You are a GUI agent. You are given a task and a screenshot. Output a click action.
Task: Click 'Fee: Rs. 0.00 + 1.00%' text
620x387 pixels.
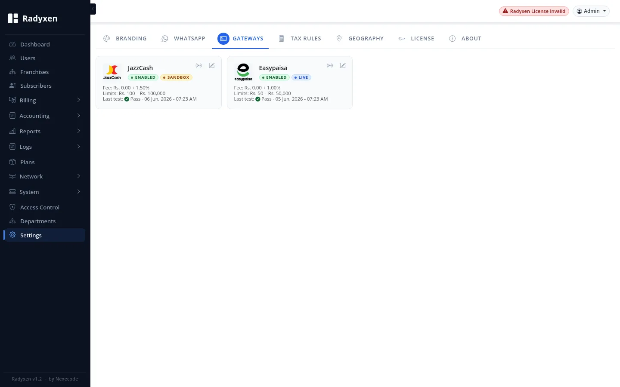pyautogui.click(x=257, y=88)
